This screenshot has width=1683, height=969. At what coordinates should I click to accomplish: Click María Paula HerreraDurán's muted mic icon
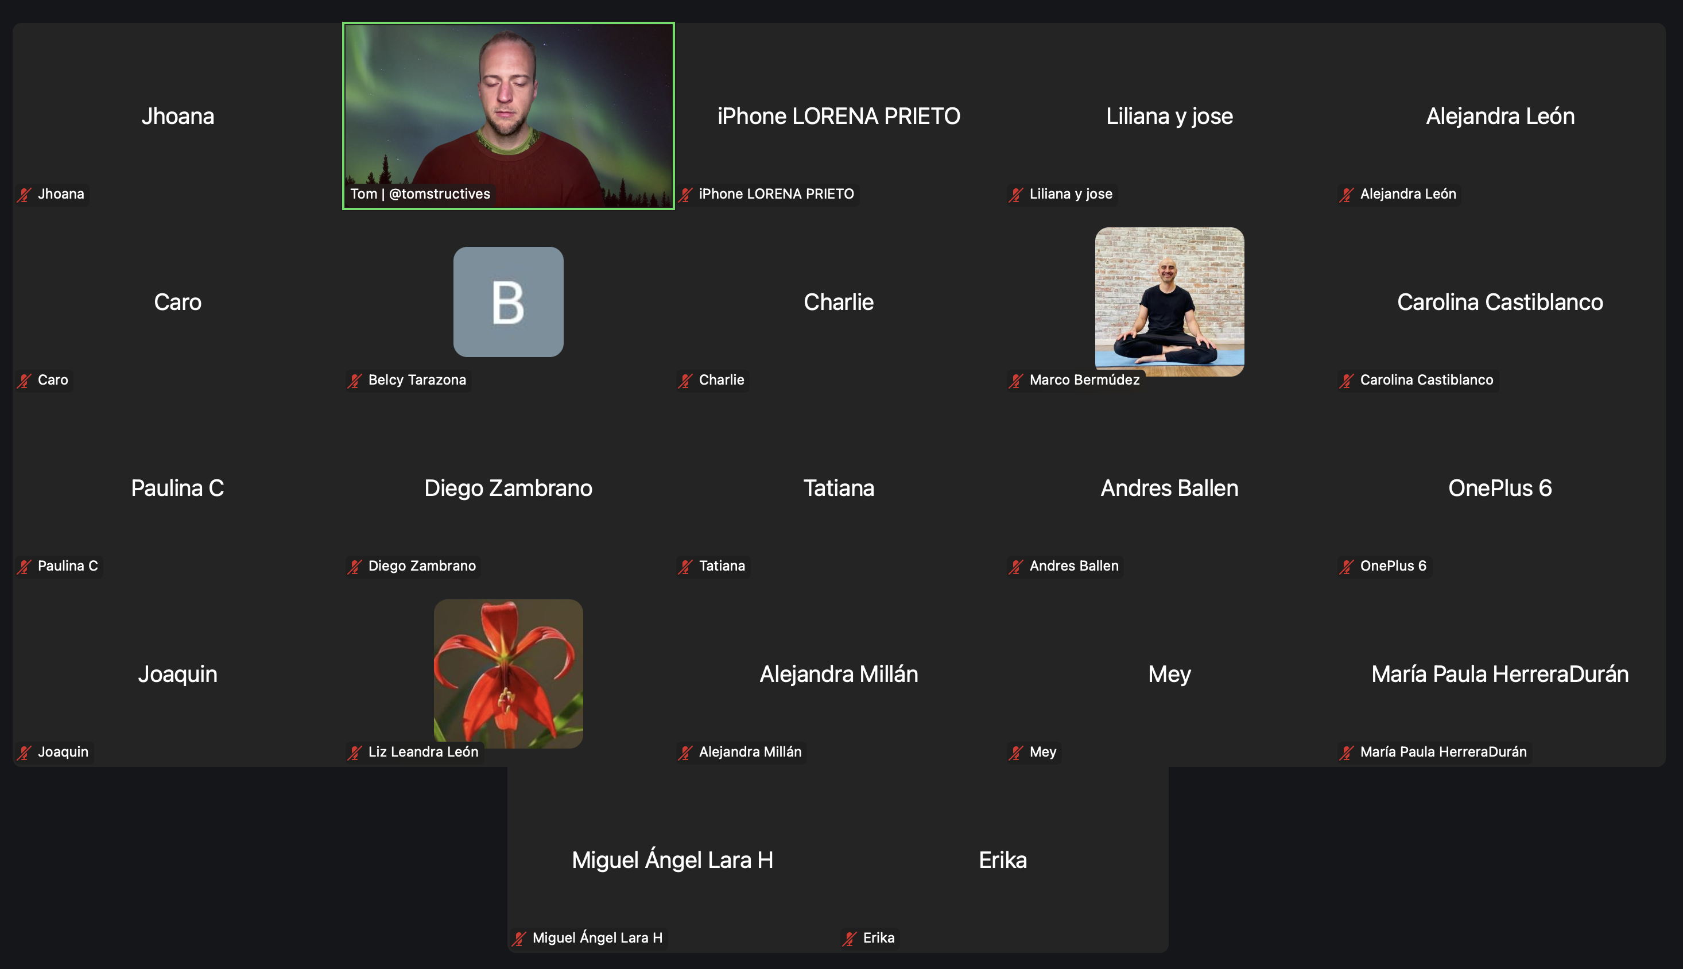click(x=1347, y=753)
